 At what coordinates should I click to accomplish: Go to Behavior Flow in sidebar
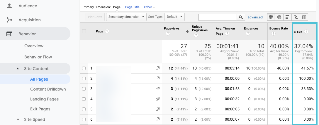click(38, 57)
